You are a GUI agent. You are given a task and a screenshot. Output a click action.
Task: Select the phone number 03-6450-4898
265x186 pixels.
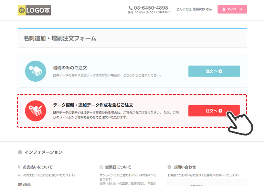[x=151, y=8]
